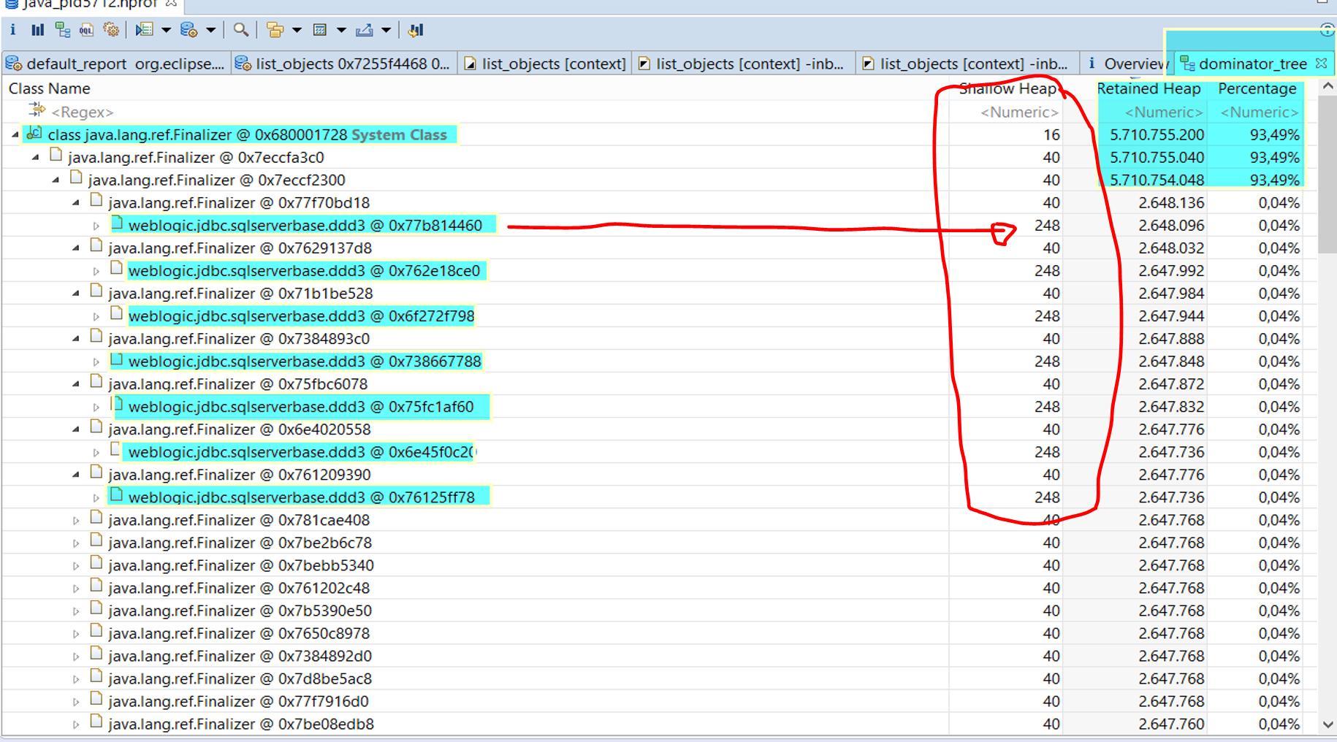The height and width of the screenshot is (742, 1337).
Task: Select row java.lang.ref.Finalizer @ 0x7be2b6c78
Action: tap(240, 543)
